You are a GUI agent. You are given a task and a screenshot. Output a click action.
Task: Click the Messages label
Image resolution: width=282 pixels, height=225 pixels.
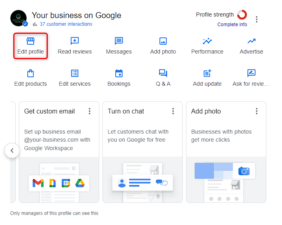tap(119, 52)
